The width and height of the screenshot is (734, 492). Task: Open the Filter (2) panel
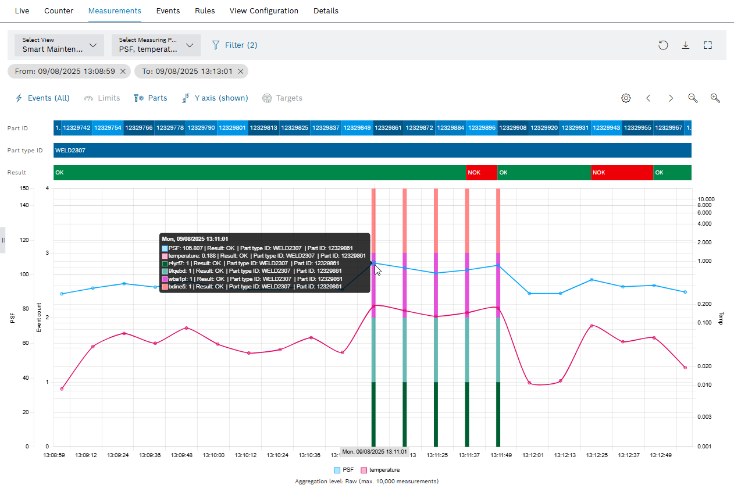(234, 45)
